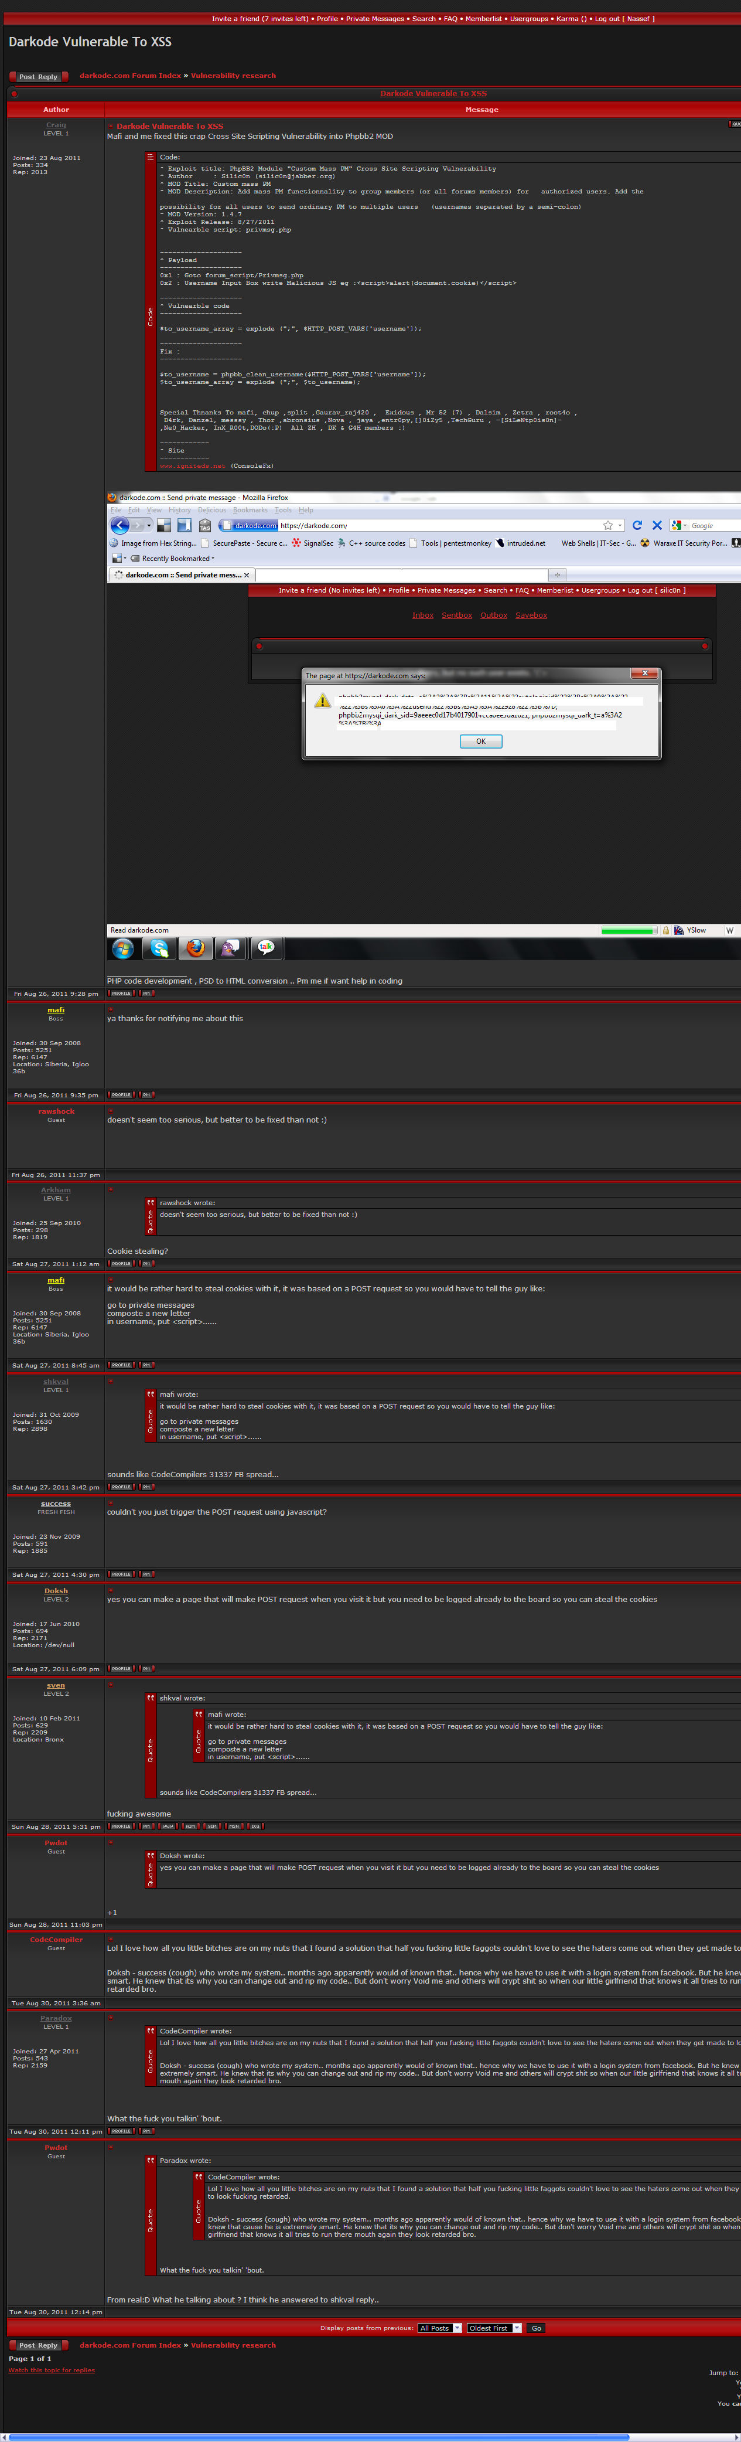Click the horizontal scrollbar at page bottom
This screenshot has width=741, height=2442.
coord(370,2436)
